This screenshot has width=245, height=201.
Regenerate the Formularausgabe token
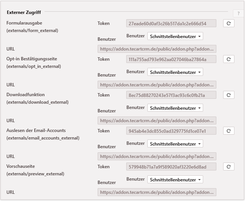coord(228,23)
